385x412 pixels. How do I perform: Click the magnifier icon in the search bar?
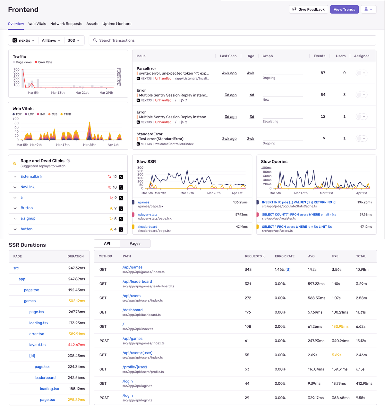(95, 40)
